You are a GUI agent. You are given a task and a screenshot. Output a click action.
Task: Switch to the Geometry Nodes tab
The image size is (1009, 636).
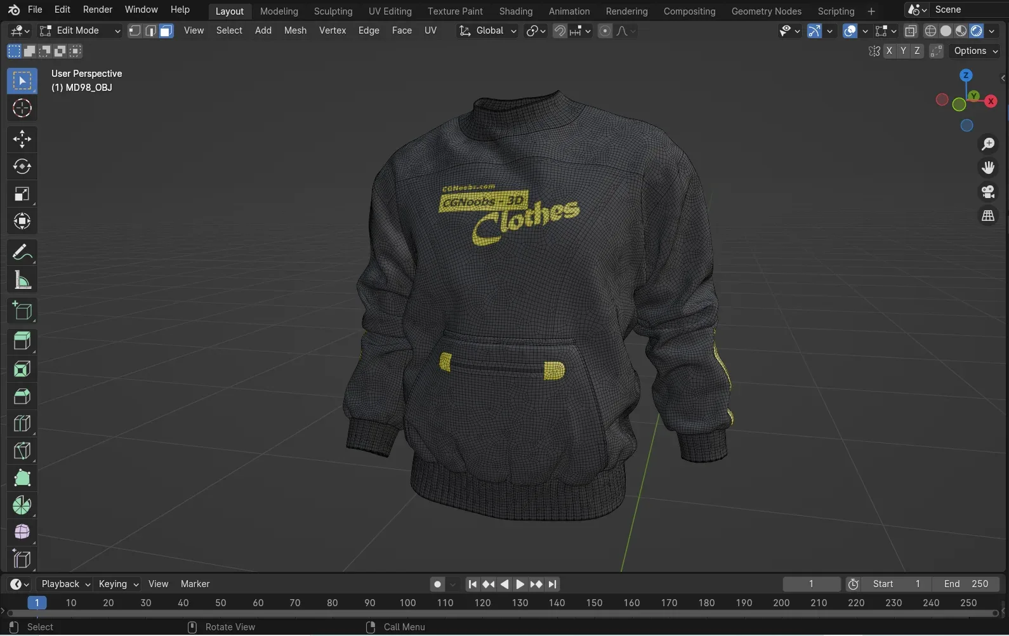[x=766, y=11]
